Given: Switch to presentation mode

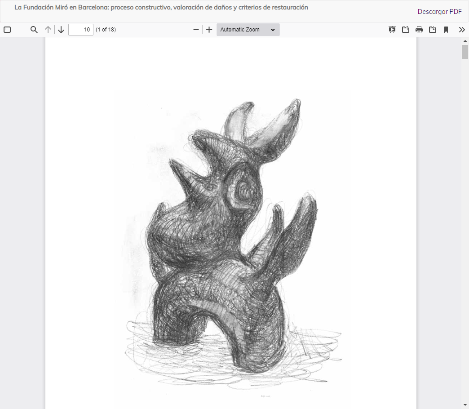Looking at the screenshot, I should (x=392, y=30).
